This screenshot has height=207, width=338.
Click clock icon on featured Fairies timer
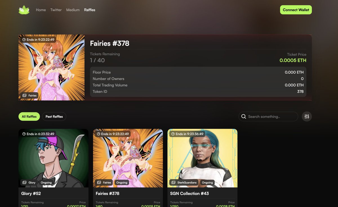(x=24, y=40)
